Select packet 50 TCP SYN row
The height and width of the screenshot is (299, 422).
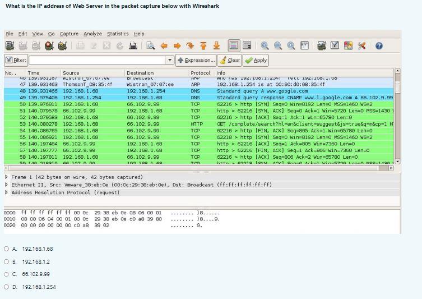click(x=198, y=104)
